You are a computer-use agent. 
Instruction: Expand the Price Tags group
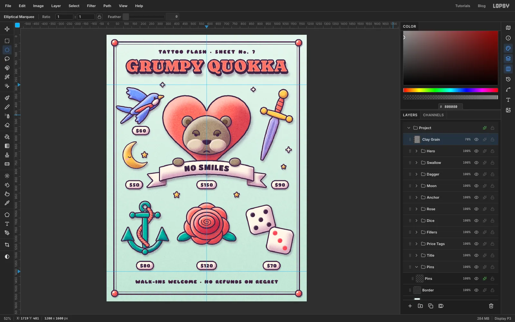point(417,244)
